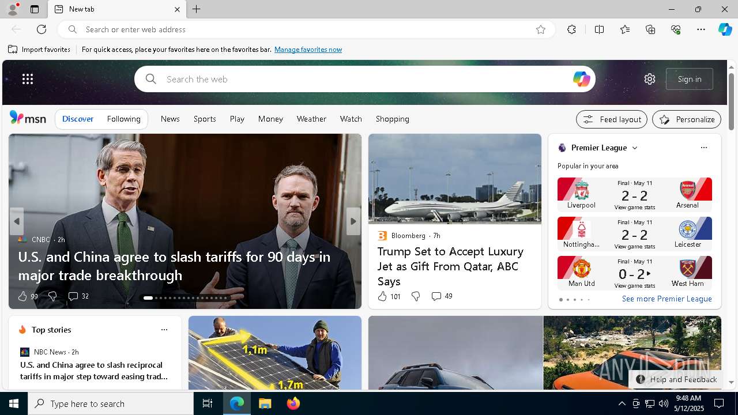Open the Extensions icon
The image size is (738, 415).
coord(571,29)
